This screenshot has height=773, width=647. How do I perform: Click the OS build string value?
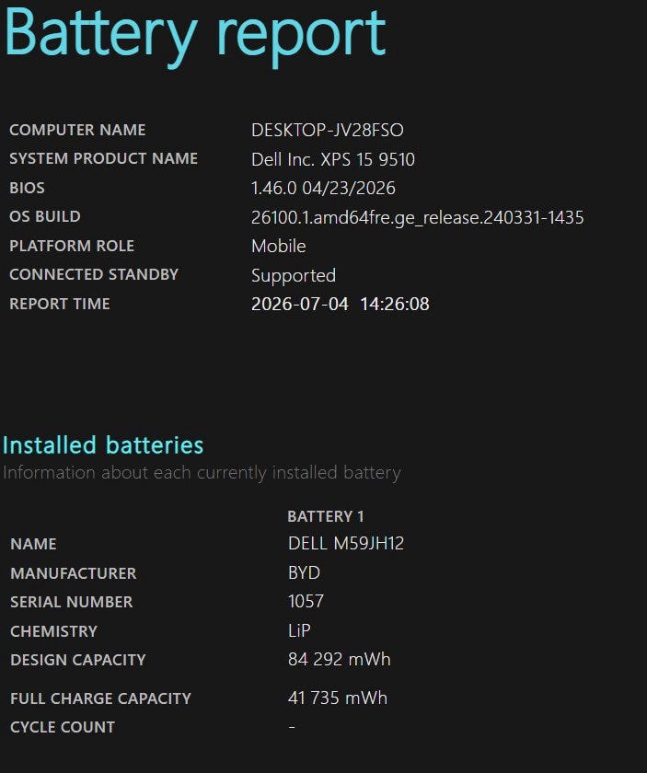(417, 217)
